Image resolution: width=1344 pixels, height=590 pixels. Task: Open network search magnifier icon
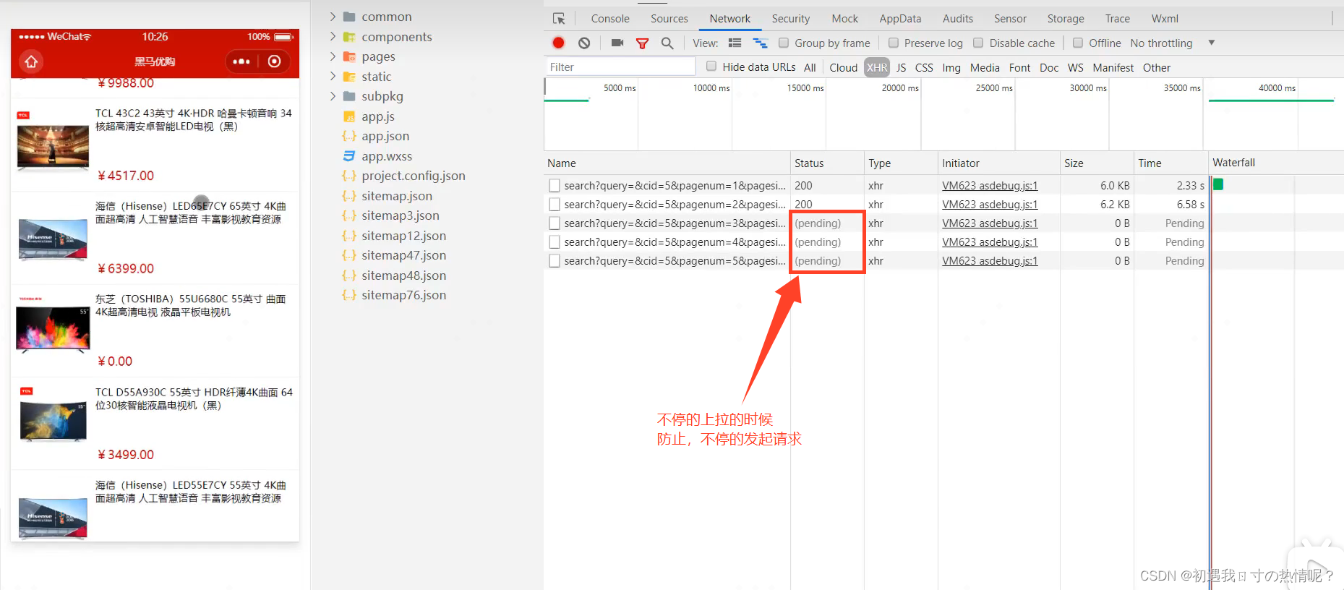click(667, 43)
